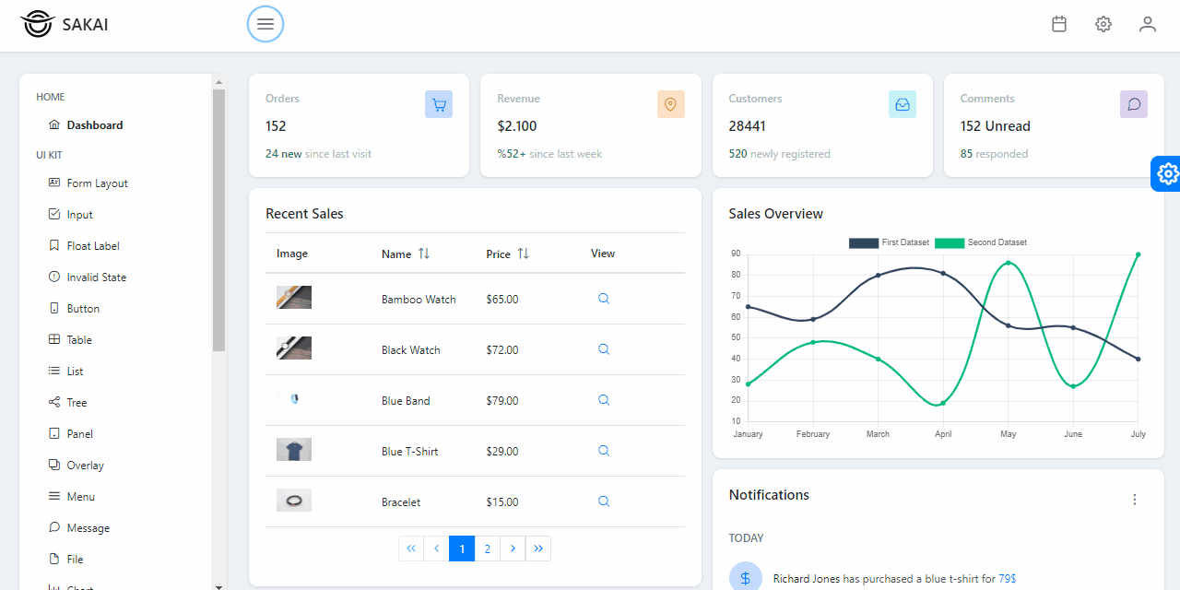Screen dimensions: 1180x590
Task: Open the settings gear in the top bar
Action: pyautogui.click(x=1103, y=24)
